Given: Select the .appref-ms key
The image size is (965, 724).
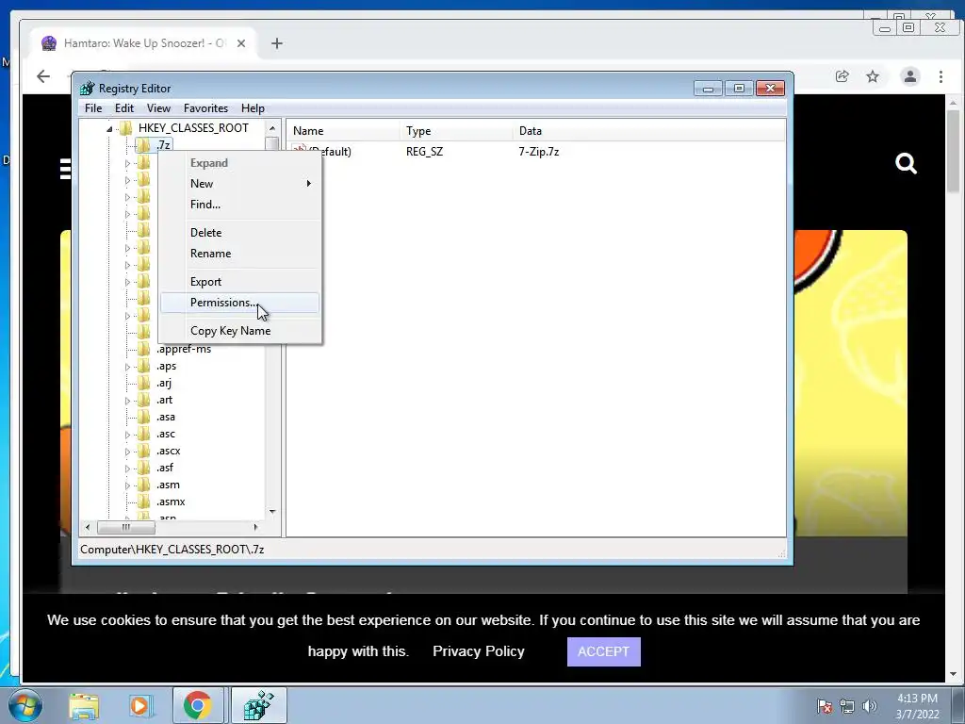Looking at the screenshot, I should click(184, 349).
